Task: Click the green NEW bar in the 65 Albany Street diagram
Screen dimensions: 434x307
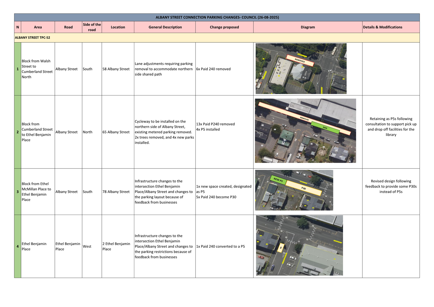Action: (325, 127)
